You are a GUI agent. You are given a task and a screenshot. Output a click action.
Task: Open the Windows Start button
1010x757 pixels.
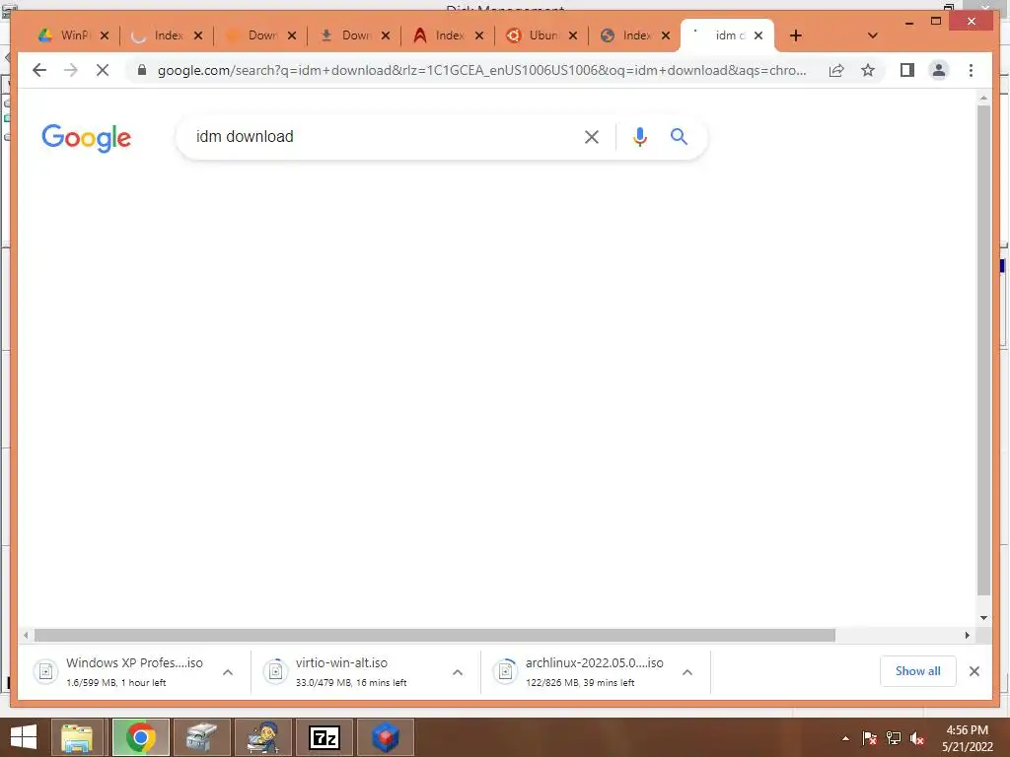(x=24, y=737)
